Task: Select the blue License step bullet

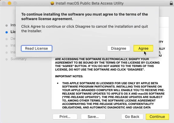Action: click(x=7, y=32)
